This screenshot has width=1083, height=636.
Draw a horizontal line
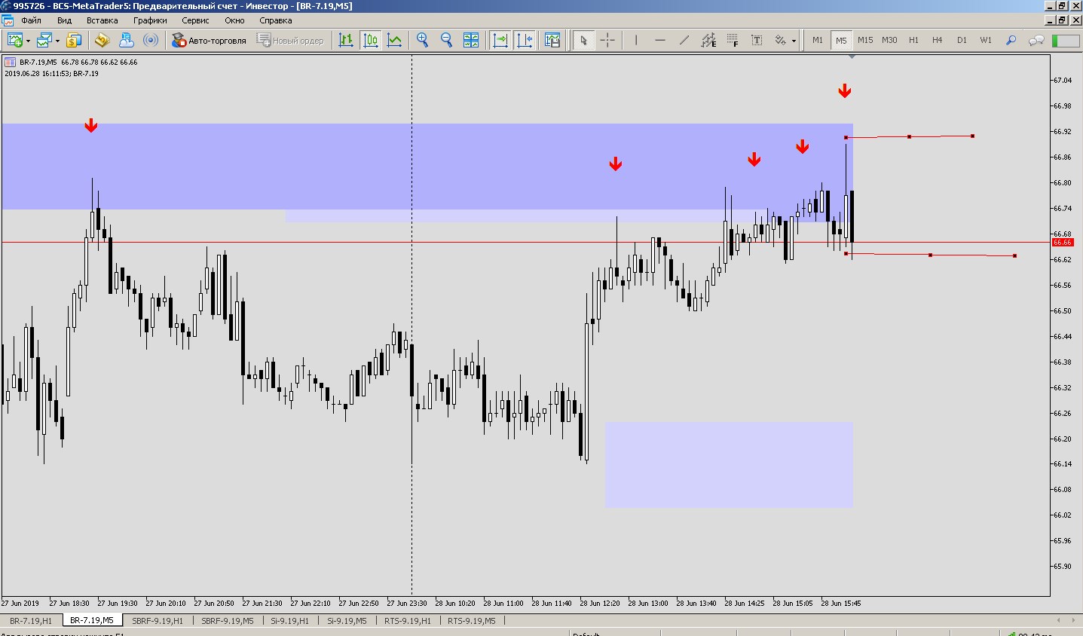(x=660, y=40)
